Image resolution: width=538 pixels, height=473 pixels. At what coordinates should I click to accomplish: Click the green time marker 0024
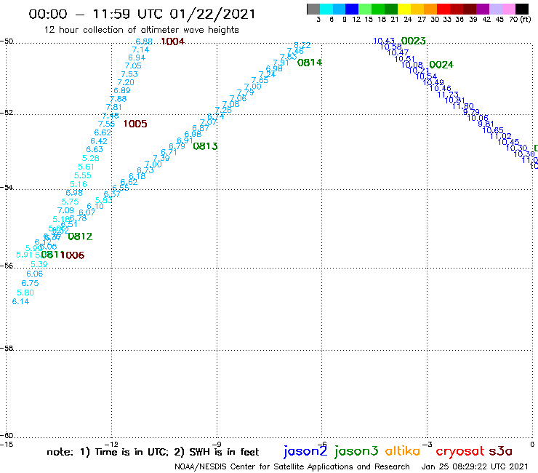point(441,65)
